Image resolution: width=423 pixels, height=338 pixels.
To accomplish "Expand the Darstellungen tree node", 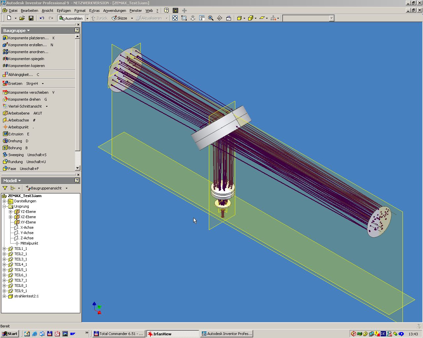I will point(4,201).
